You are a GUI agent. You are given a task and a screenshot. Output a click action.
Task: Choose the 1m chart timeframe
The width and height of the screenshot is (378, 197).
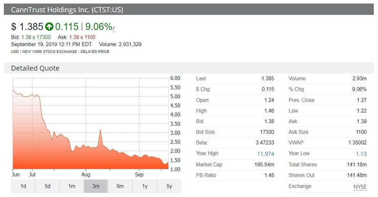[72, 186]
